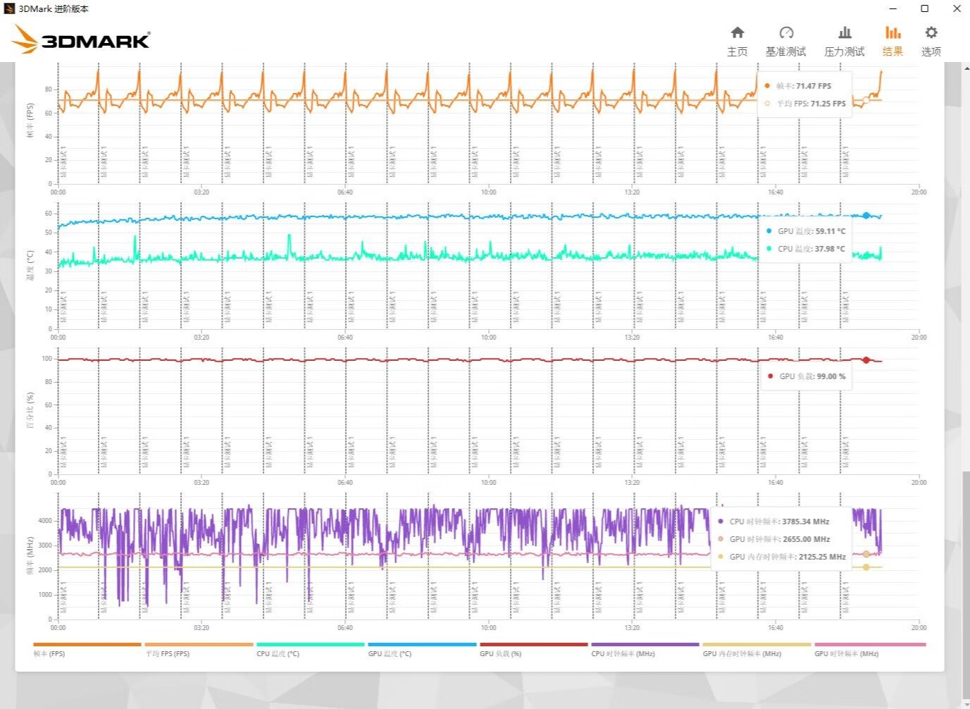Viewport: 970px width, 709px height.
Task: Toggle the CPU 温度 (°C) legend series
Action: [311, 648]
